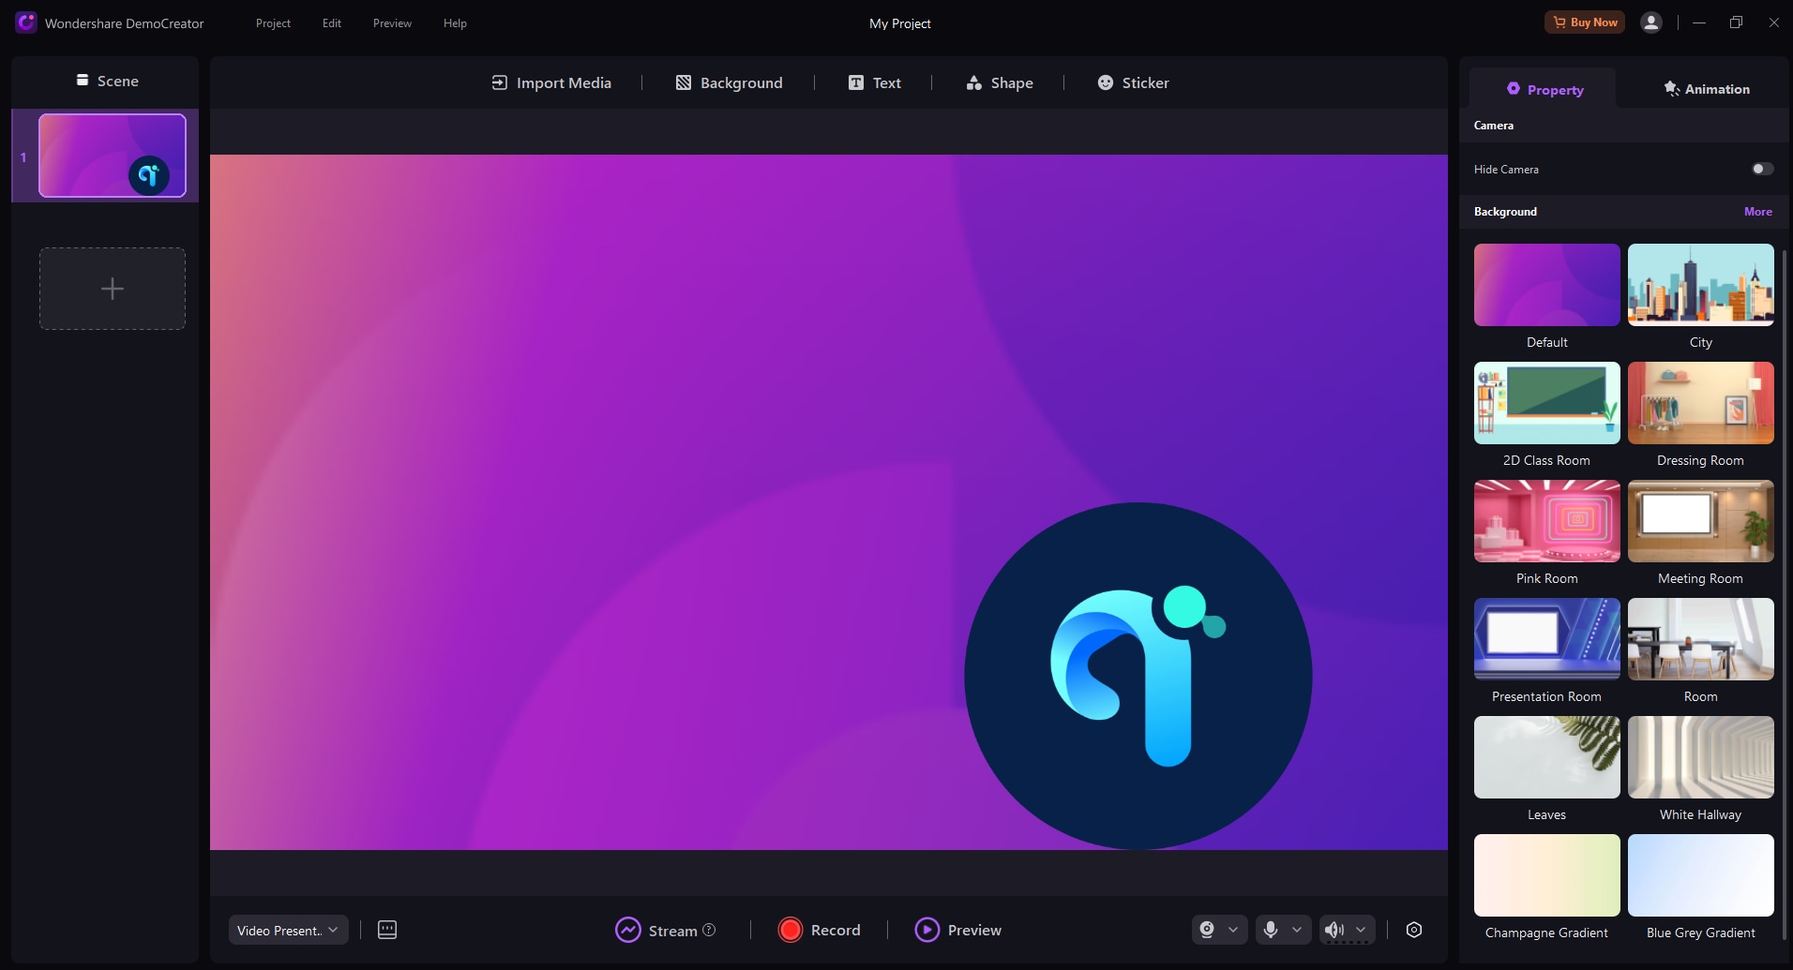Viewport: 1793px width, 970px height.
Task: Click the microphone icon
Action: coord(1271,930)
